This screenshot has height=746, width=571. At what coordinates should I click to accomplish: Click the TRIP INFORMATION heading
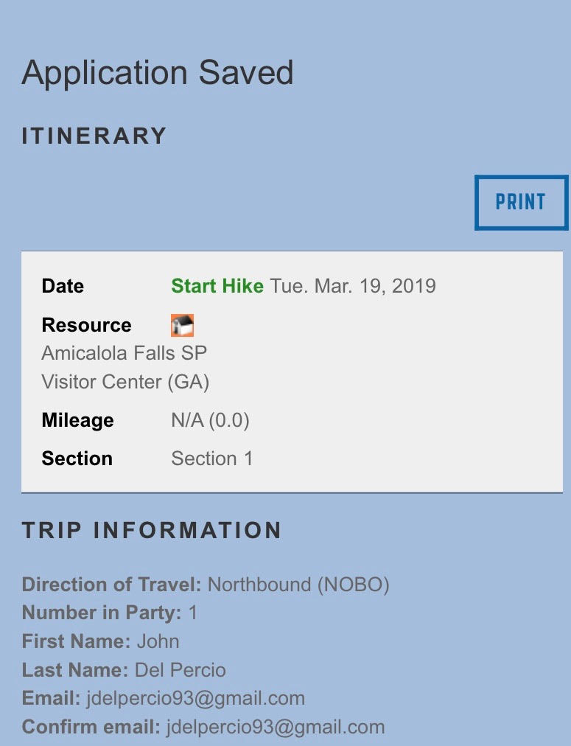point(152,530)
